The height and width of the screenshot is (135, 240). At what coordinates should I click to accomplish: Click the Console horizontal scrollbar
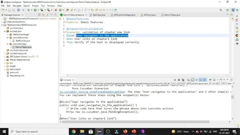pos(136,121)
